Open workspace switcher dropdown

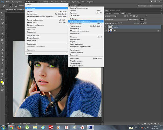point(150,6)
